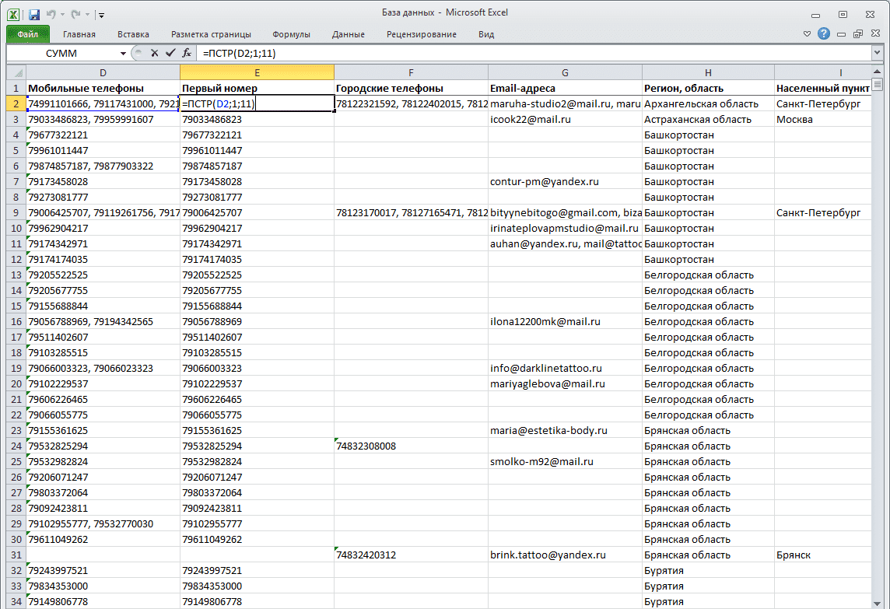Open the Вид ribbon tab
Viewport: 890px width, 609px height.
pyautogui.click(x=486, y=34)
